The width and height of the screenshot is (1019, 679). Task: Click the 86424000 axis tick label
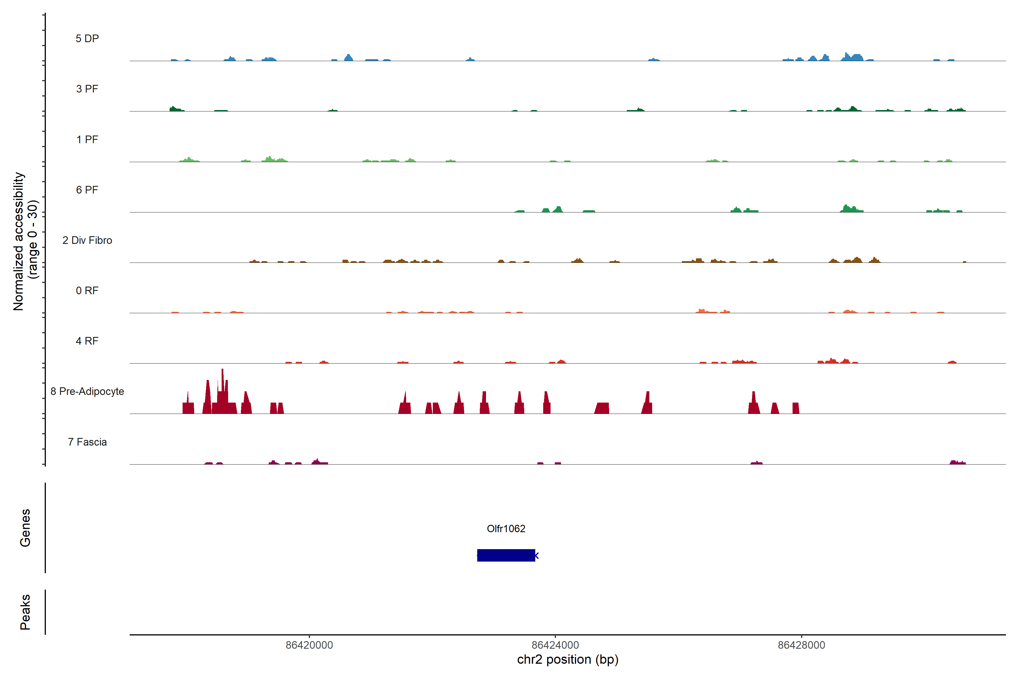point(555,645)
